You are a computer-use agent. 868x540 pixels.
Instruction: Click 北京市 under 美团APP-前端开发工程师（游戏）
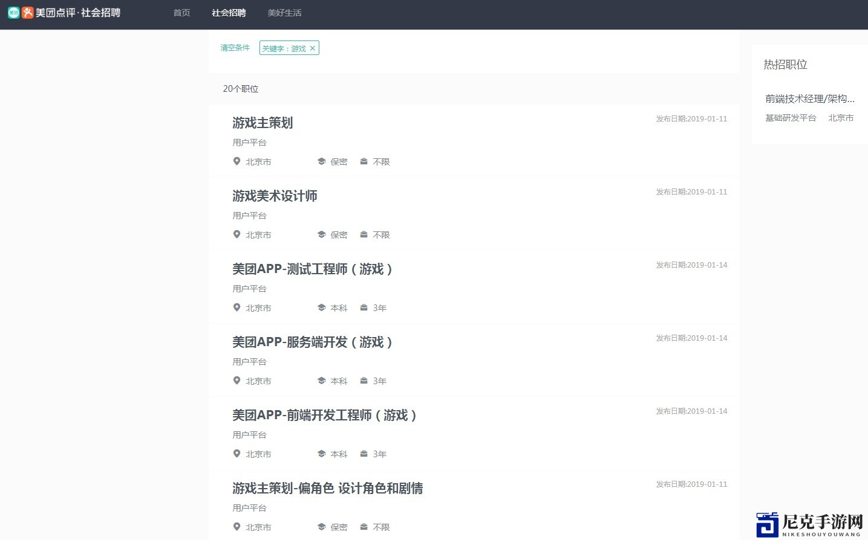258,454
